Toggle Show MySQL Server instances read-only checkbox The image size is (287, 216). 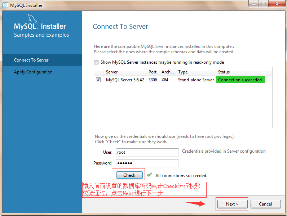tap(96, 62)
